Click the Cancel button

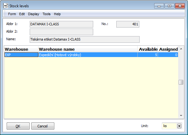(43, 126)
